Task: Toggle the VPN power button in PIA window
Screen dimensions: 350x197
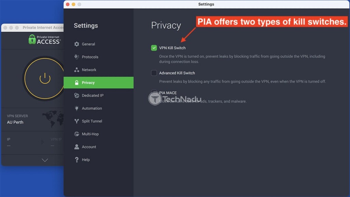Action: tap(45, 78)
